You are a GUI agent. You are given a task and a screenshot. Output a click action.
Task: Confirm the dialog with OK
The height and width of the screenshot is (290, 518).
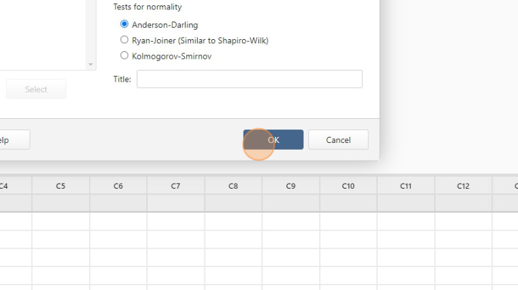tap(273, 140)
